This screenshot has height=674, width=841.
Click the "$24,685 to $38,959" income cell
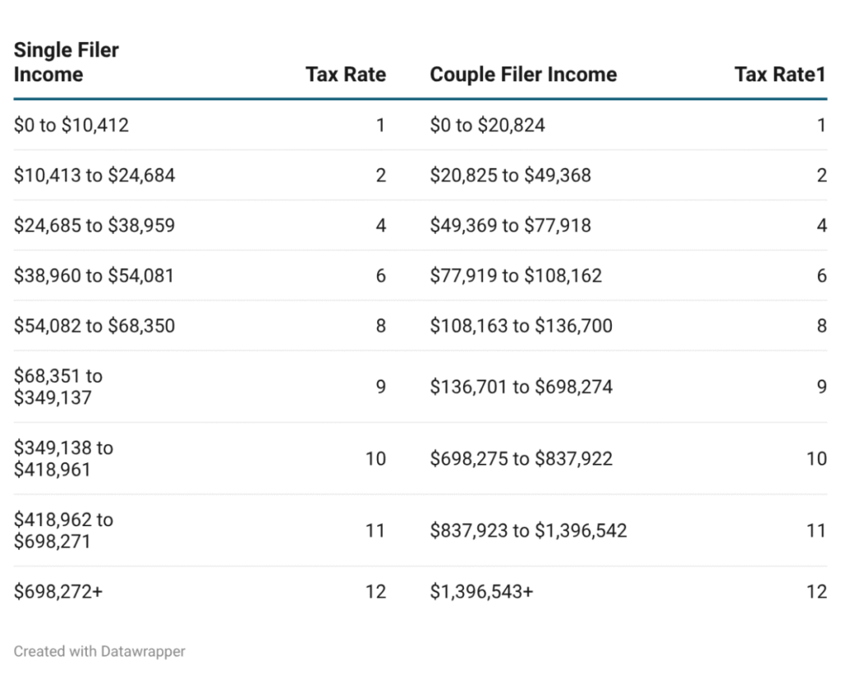(94, 226)
